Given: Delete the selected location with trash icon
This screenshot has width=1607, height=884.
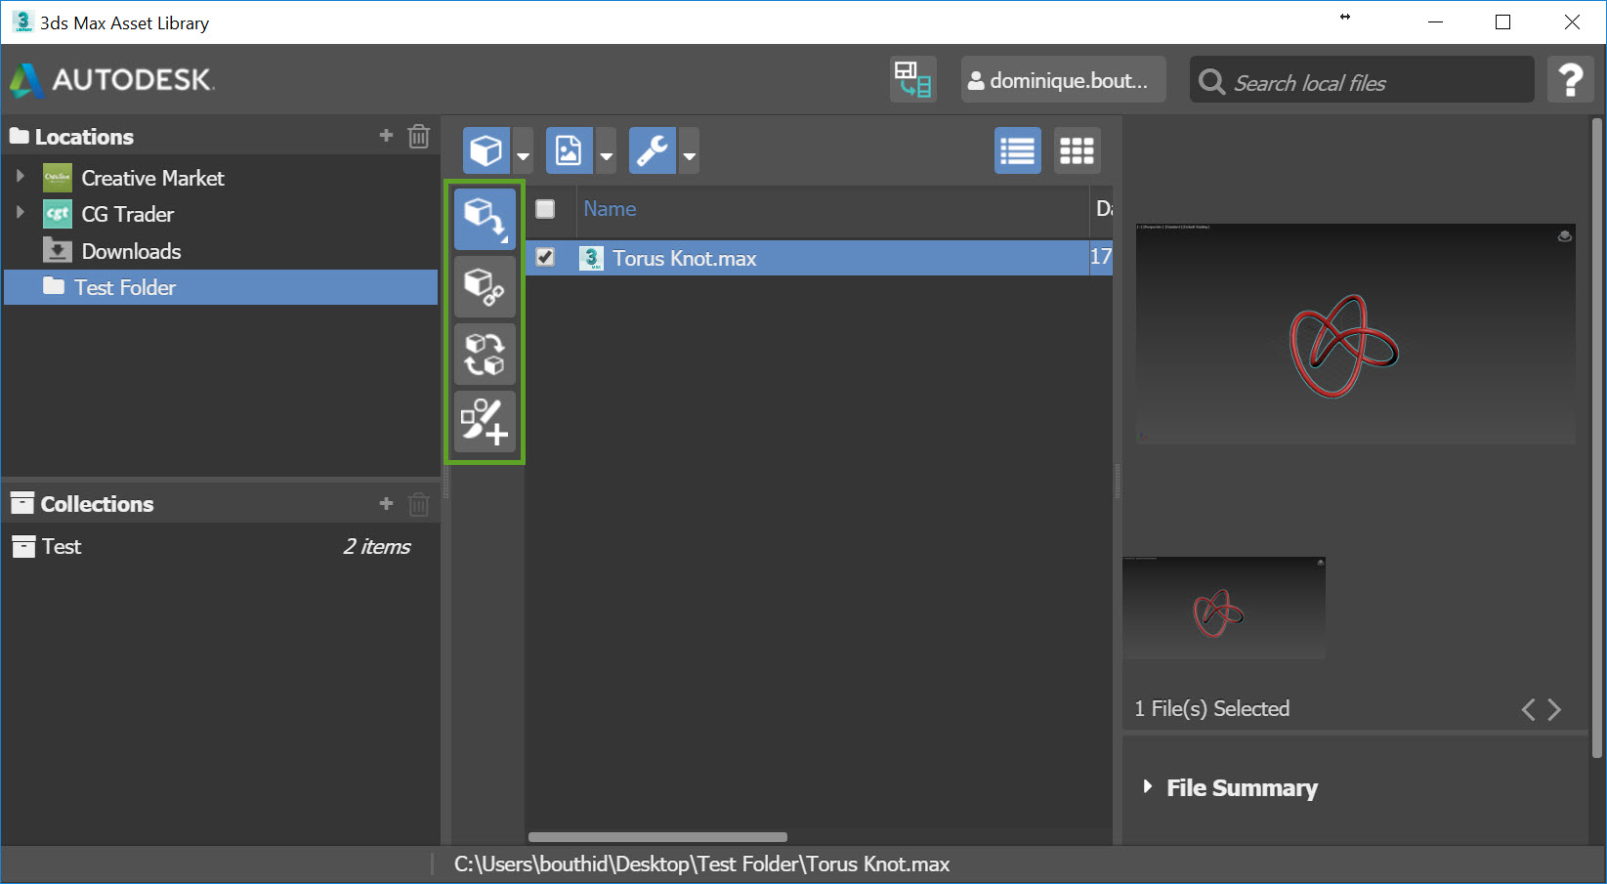Looking at the screenshot, I should click(418, 136).
